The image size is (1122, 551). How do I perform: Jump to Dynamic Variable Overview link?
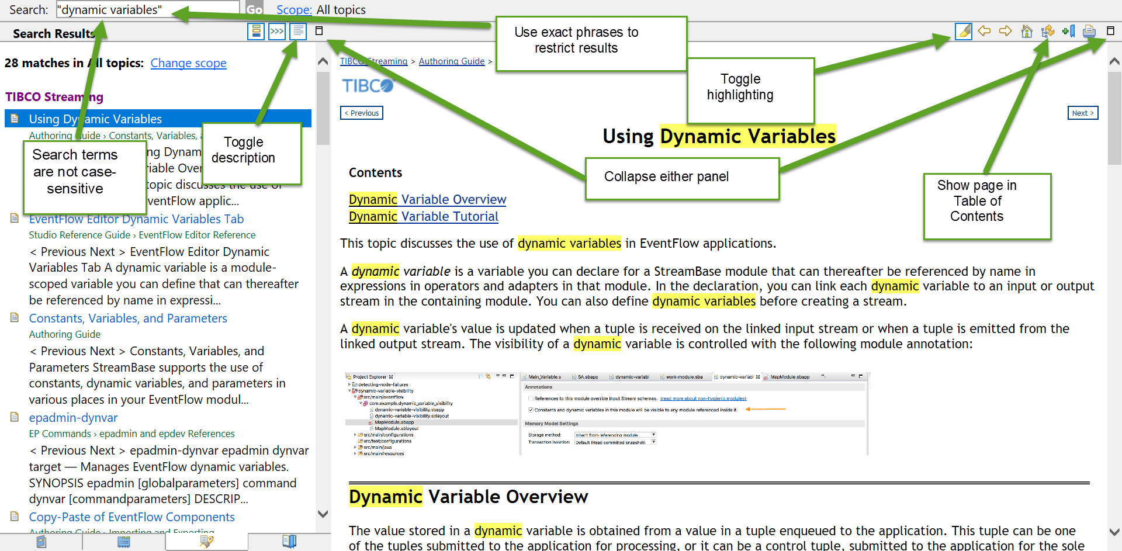coord(427,200)
